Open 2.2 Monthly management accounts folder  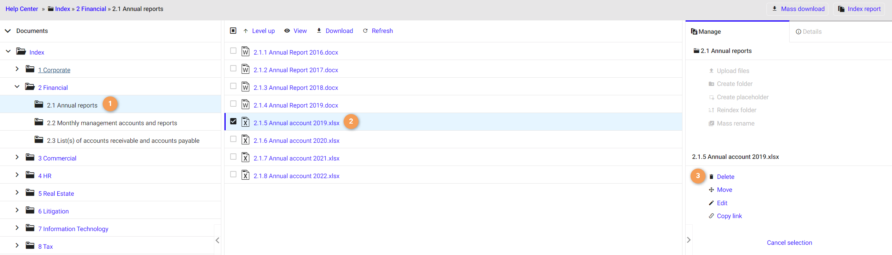pyautogui.click(x=112, y=123)
